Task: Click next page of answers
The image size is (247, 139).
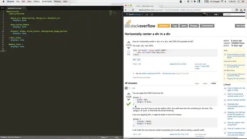Action: (x=134, y=88)
